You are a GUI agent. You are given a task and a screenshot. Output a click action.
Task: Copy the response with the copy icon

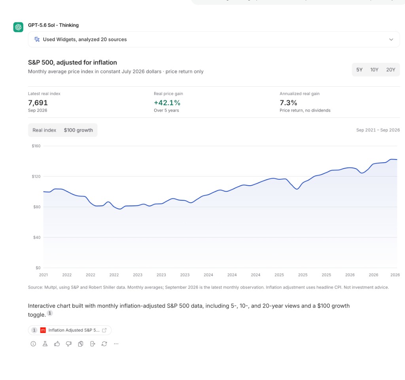(x=81, y=344)
